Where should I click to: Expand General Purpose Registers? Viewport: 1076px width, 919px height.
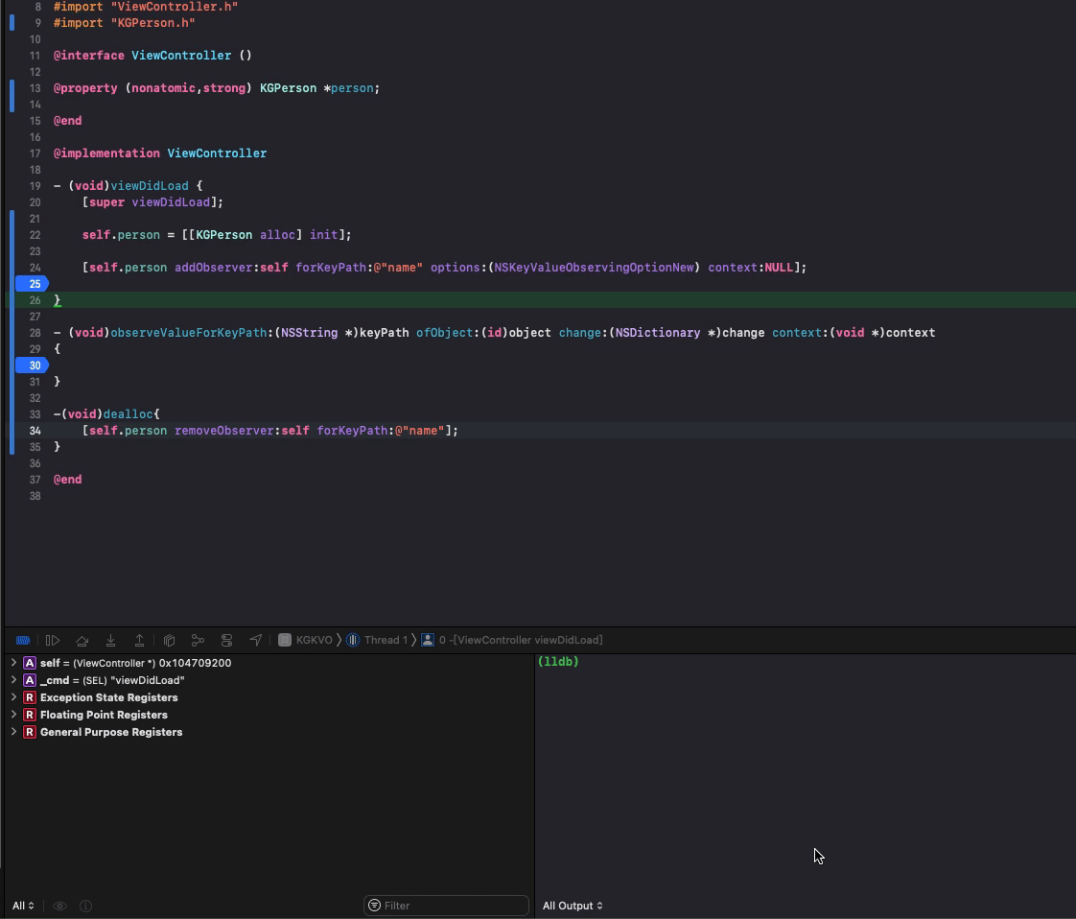13,732
